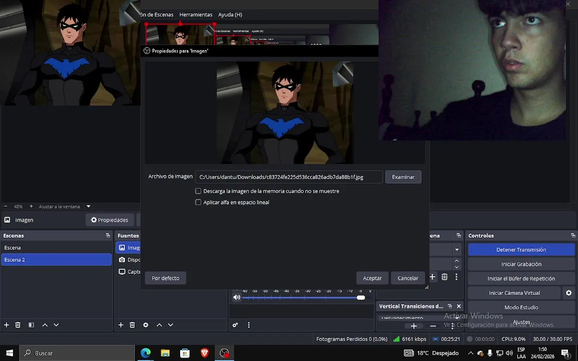The width and height of the screenshot is (578, 361).
Task: Enable unloading the image from memory when hidden
Action: click(198, 191)
